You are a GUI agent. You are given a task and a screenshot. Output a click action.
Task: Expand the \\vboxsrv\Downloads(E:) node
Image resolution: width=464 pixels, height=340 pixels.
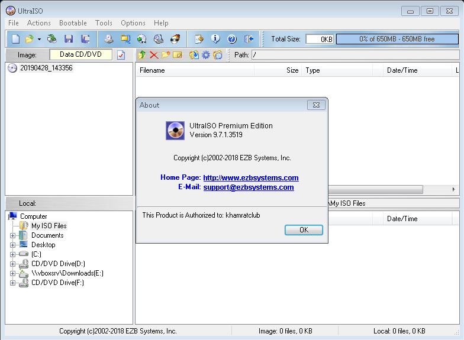click(12, 273)
